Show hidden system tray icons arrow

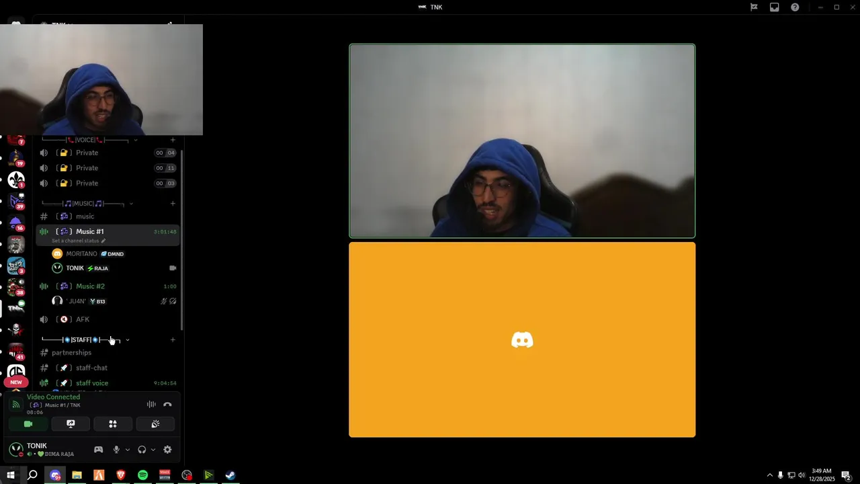point(769,475)
